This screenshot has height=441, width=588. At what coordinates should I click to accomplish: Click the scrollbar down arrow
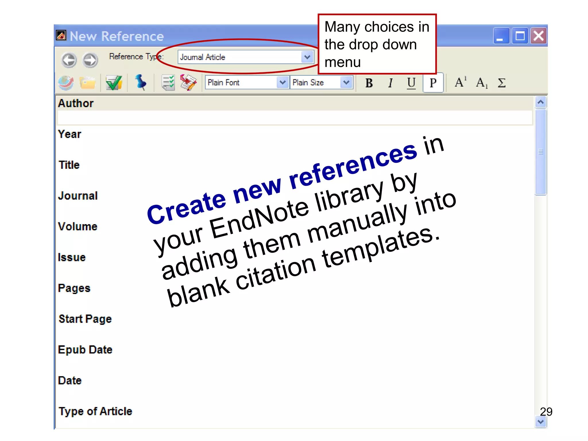541,422
